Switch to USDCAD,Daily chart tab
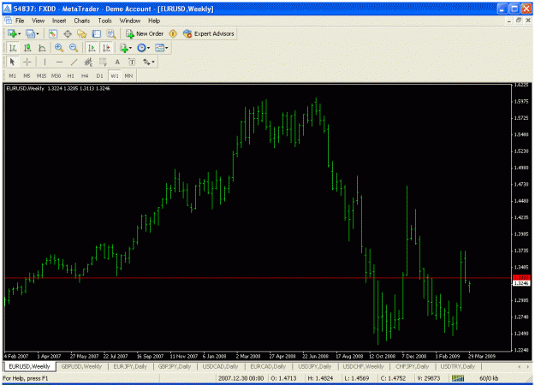The height and width of the screenshot is (385, 535). 220,366
